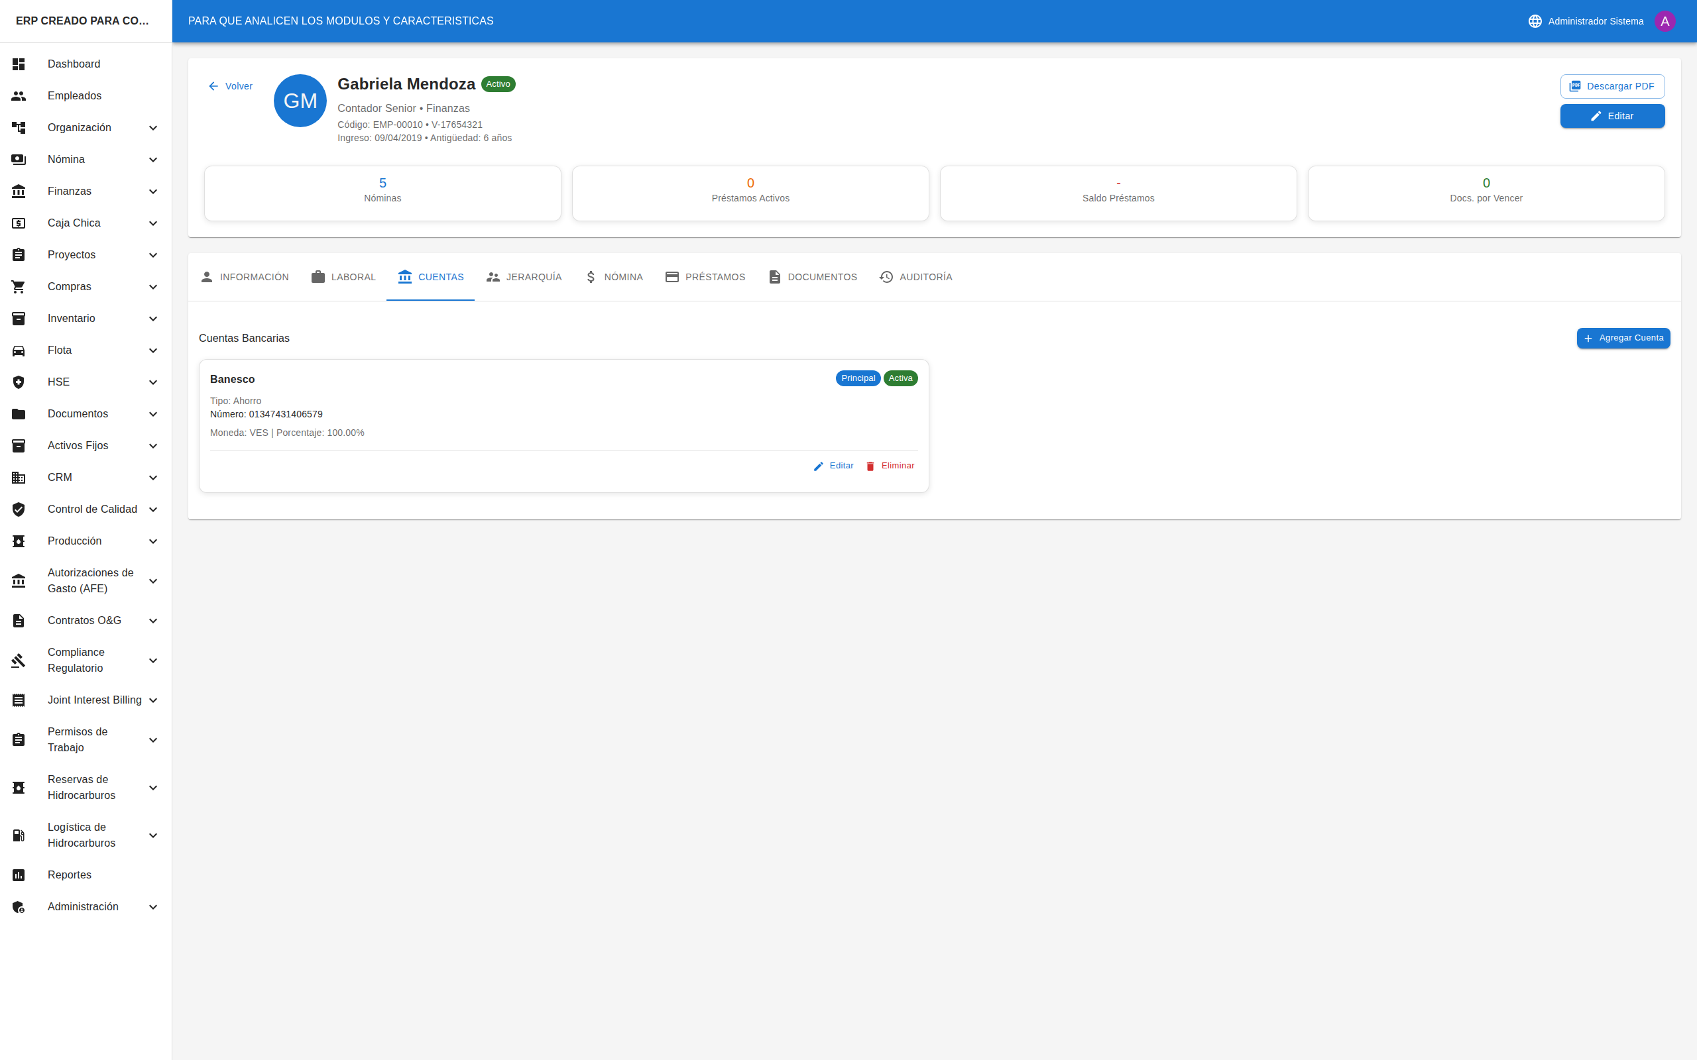Click the Volver back link
The height and width of the screenshot is (1060, 1697).
point(230,86)
